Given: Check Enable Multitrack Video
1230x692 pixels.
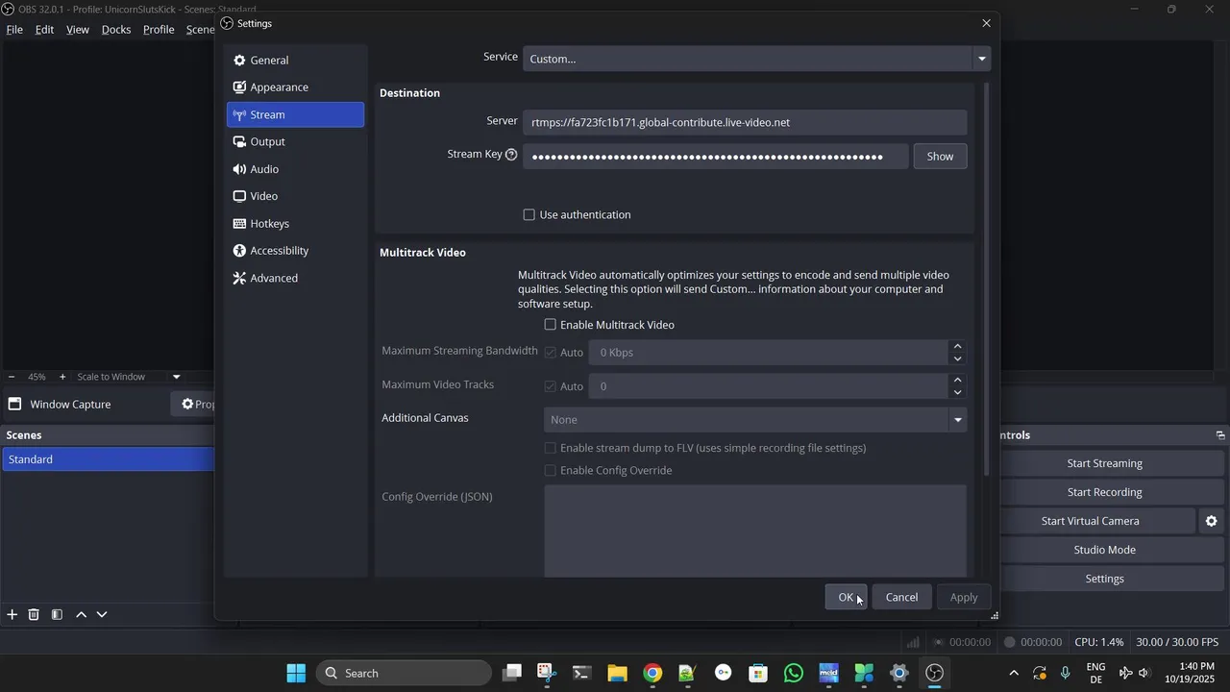Looking at the screenshot, I should (551, 325).
